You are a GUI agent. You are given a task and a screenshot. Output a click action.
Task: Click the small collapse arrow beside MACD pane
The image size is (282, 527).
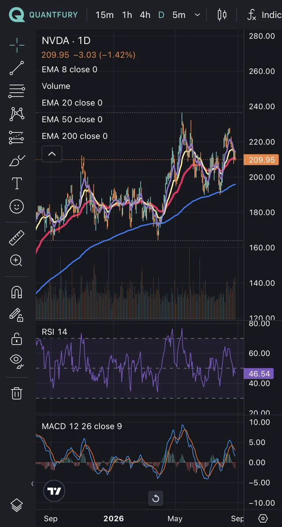pos(32,484)
